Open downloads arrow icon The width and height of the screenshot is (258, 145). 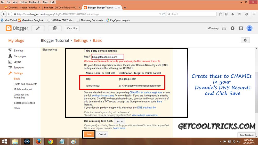(x=232, y=14)
